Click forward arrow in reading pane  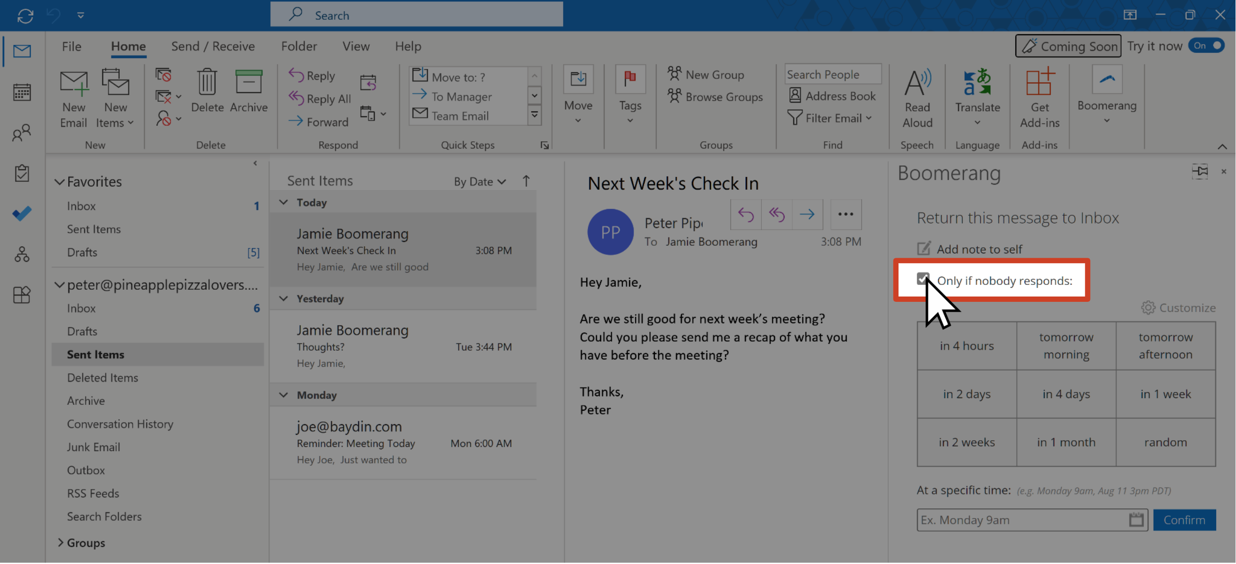pyautogui.click(x=807, y=214)
